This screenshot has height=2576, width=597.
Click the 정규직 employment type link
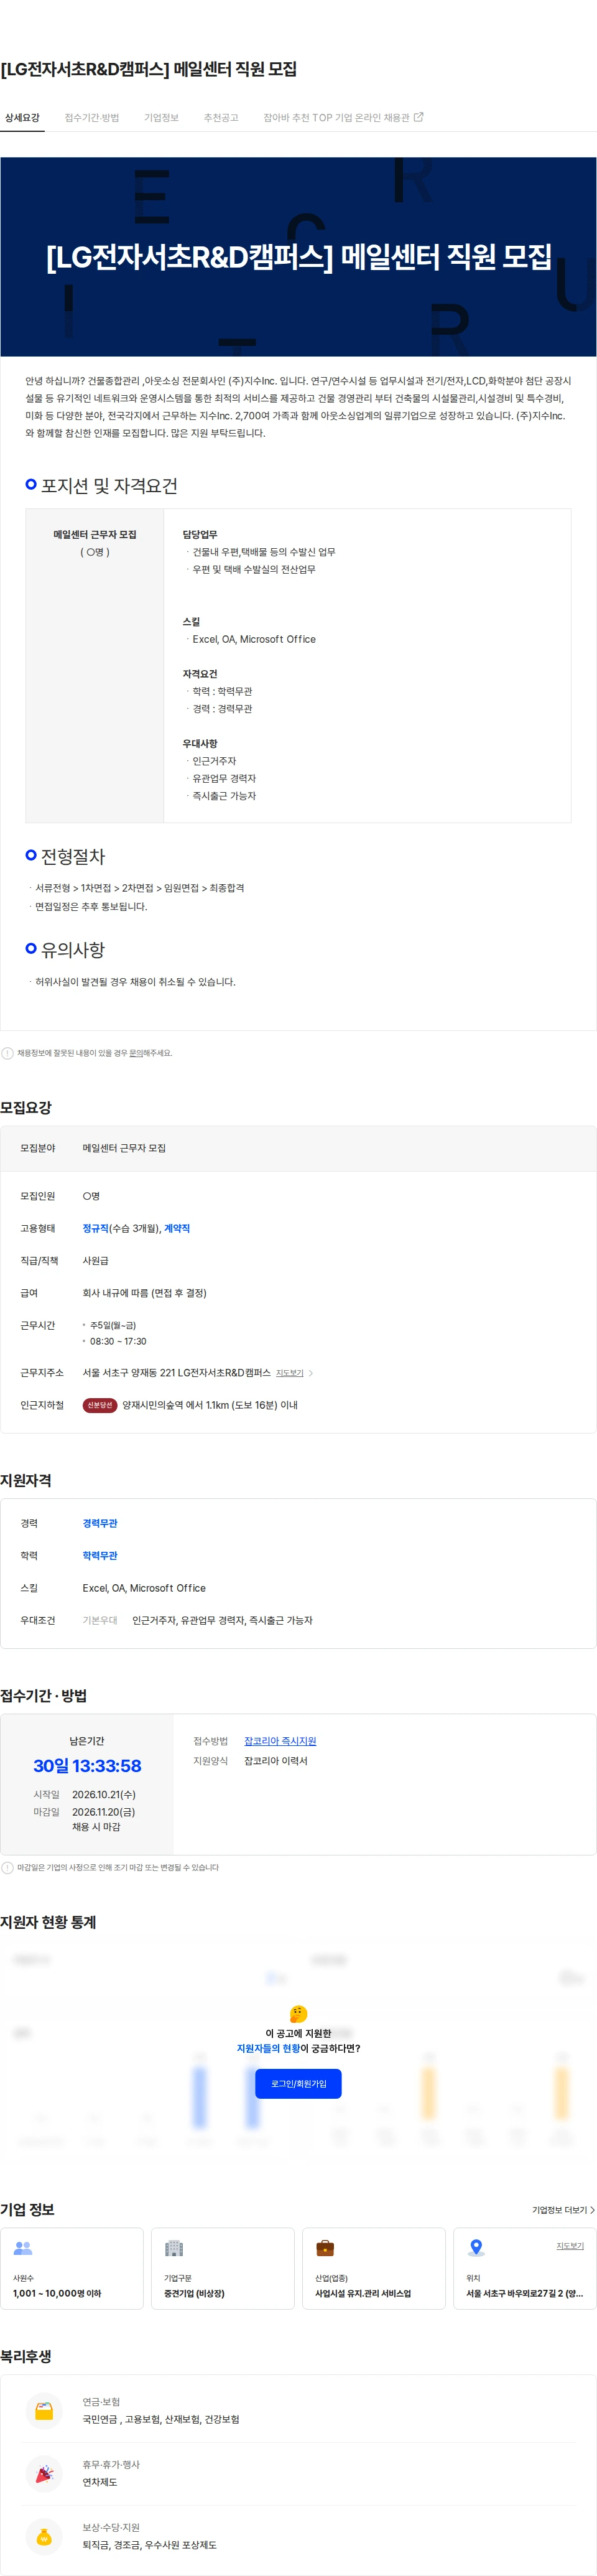click(x=95, y=1228)
